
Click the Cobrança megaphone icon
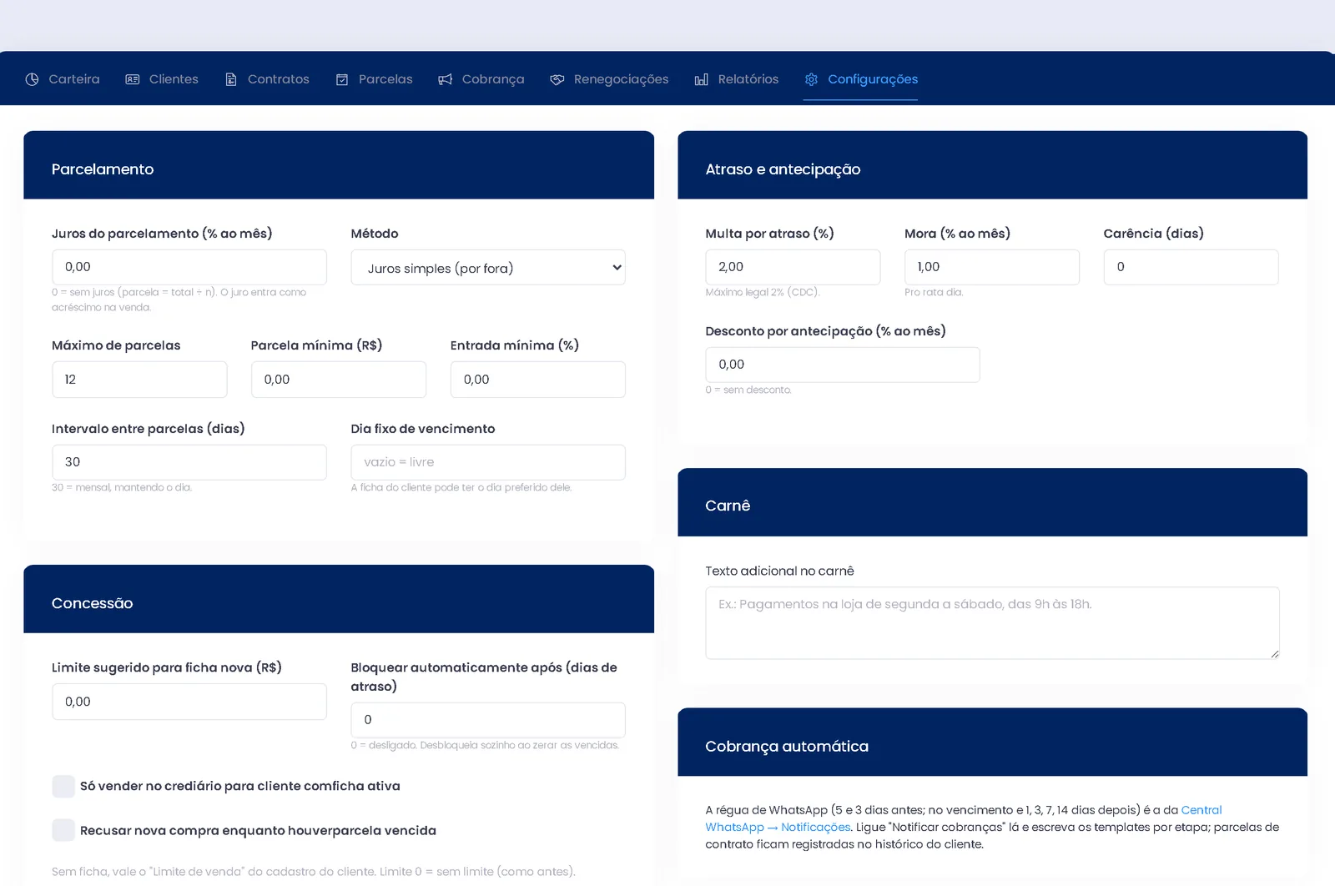446,79
